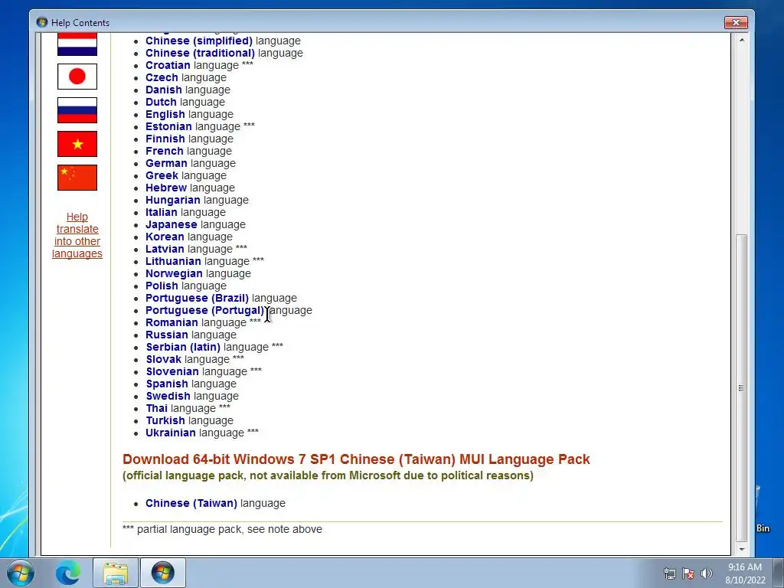Open the Slovenian language link
Screen dimensions: 784x588
[172, 371]
